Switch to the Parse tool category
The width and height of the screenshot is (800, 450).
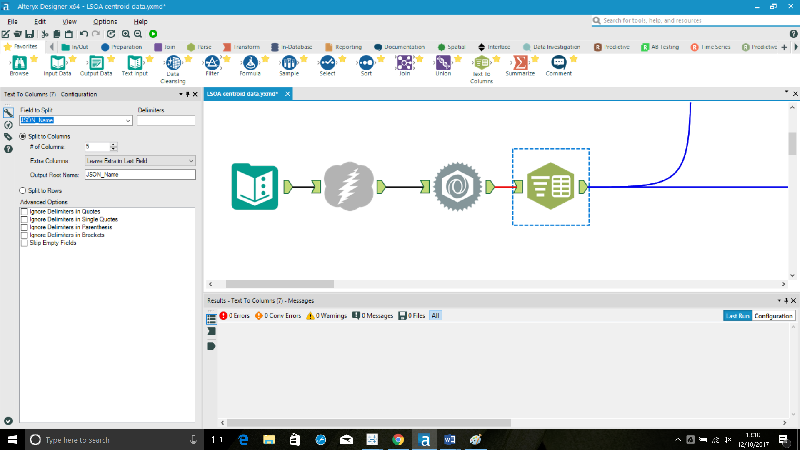point(199,47)
